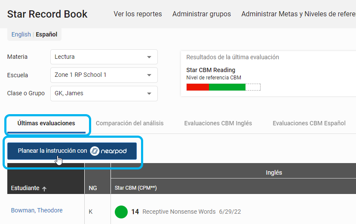Sort by the Estudiante column arrow
This screenshot has height=224, width=356.
44,188
